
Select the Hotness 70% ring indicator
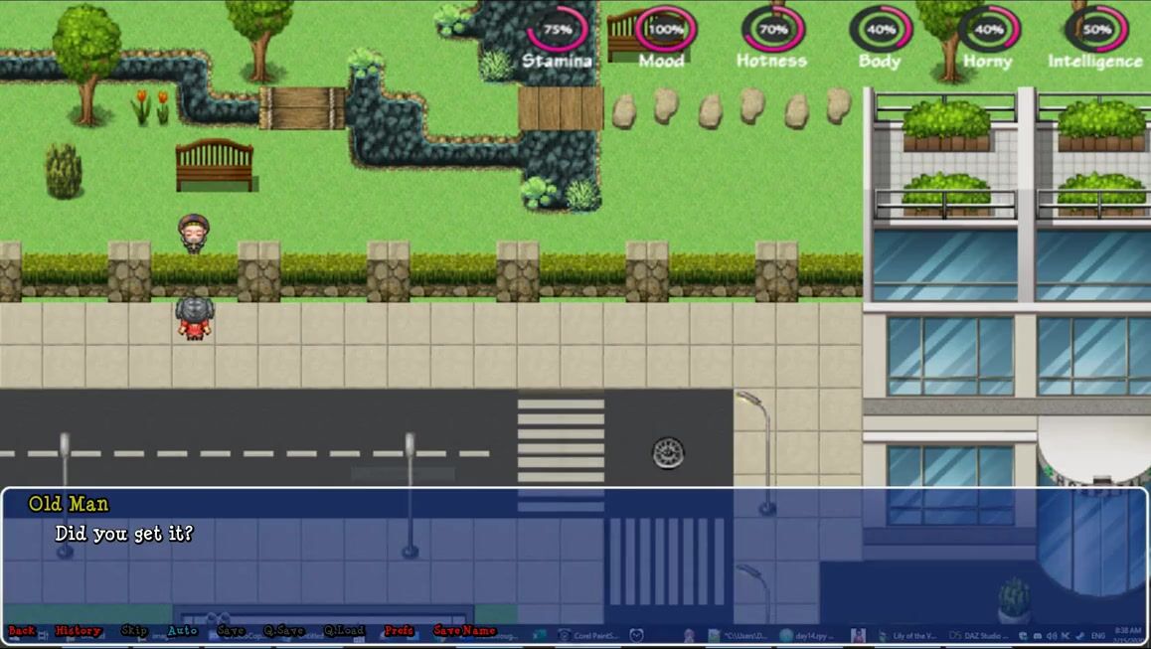(772, 30)
